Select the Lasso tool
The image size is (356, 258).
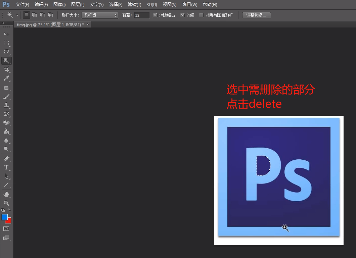tap(6, 52)
